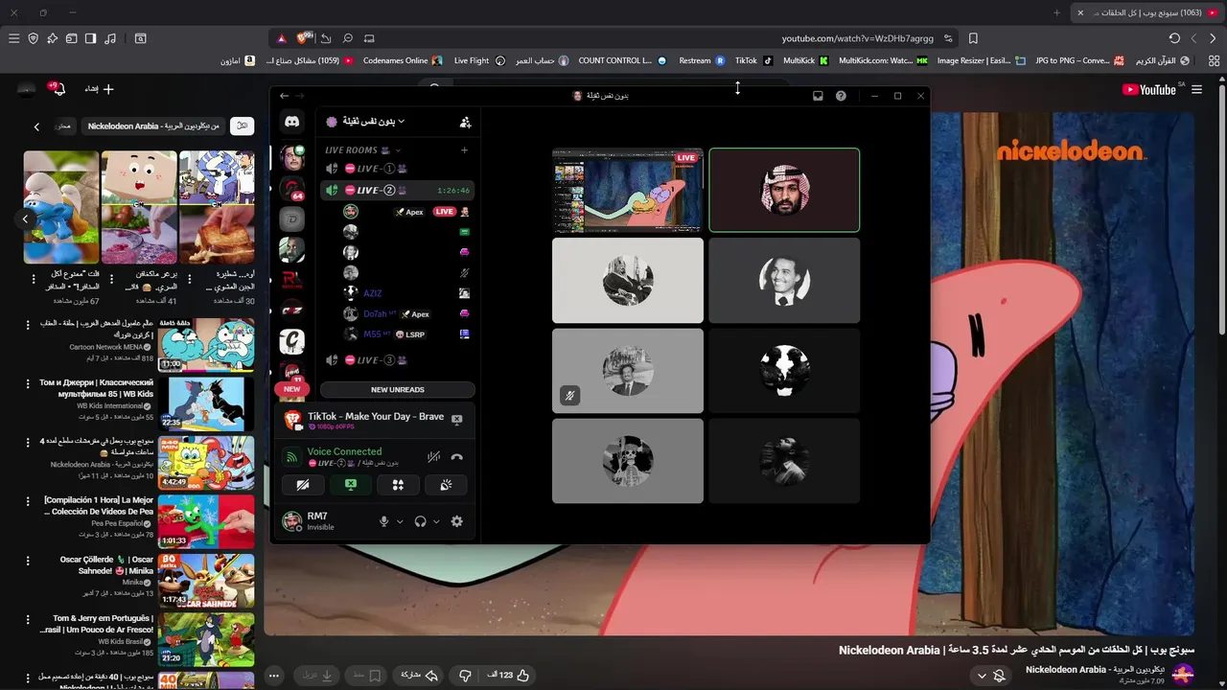
Task: Open Discord user settings gear
Action: click(x=456, y=521)
